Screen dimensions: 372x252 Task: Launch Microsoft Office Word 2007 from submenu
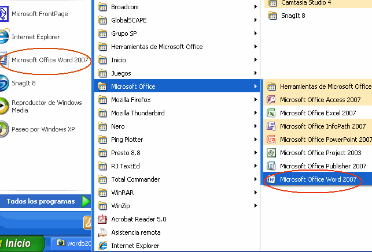(318, 179)
